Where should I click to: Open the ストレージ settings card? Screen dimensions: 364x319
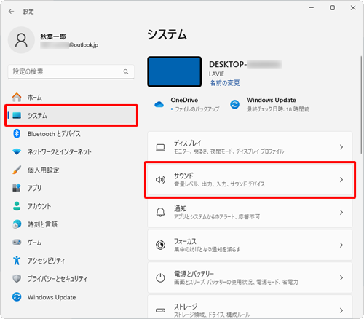(250, 307)
